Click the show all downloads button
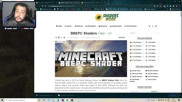The width and height of the screenshot is (182, 102). coord(173,95)
